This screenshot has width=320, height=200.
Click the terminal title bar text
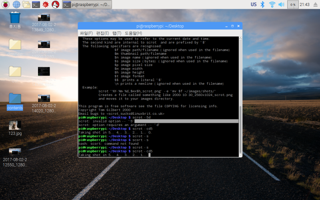[x=160, y=26]
